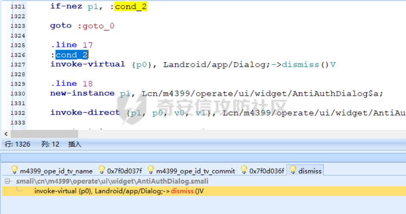Click dismiss in the line 1327 invoke-virtual call
This screenshot has height=214, width=406.
point(300,64)
